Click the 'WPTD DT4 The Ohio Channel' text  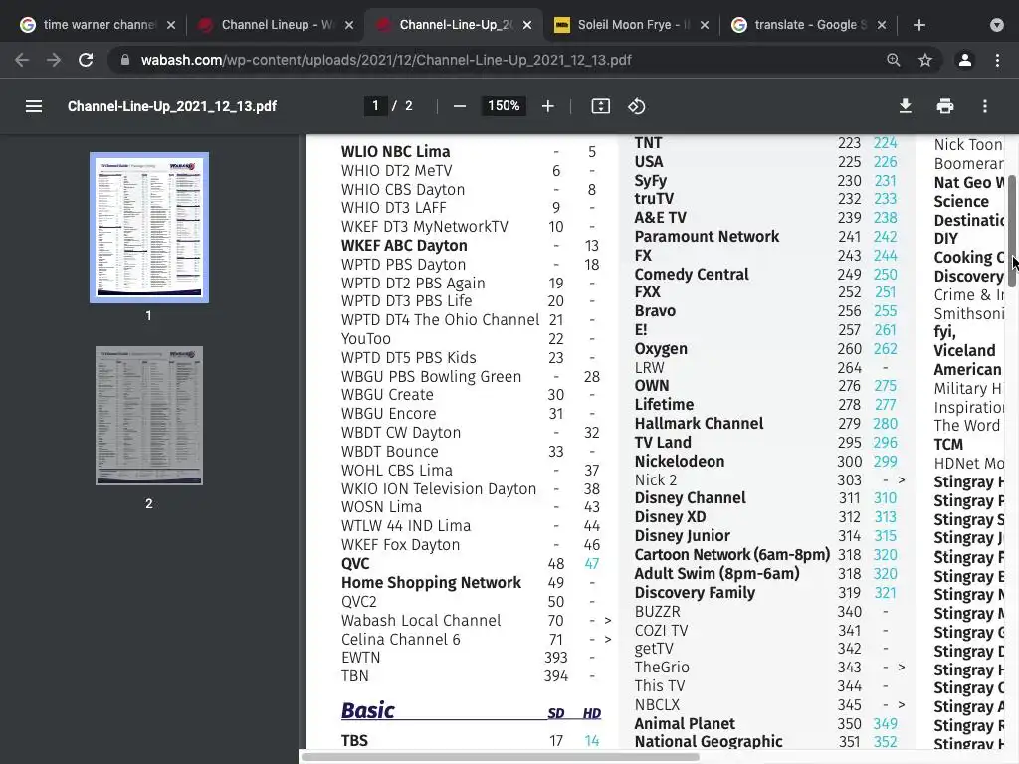[x=440, y=320]
